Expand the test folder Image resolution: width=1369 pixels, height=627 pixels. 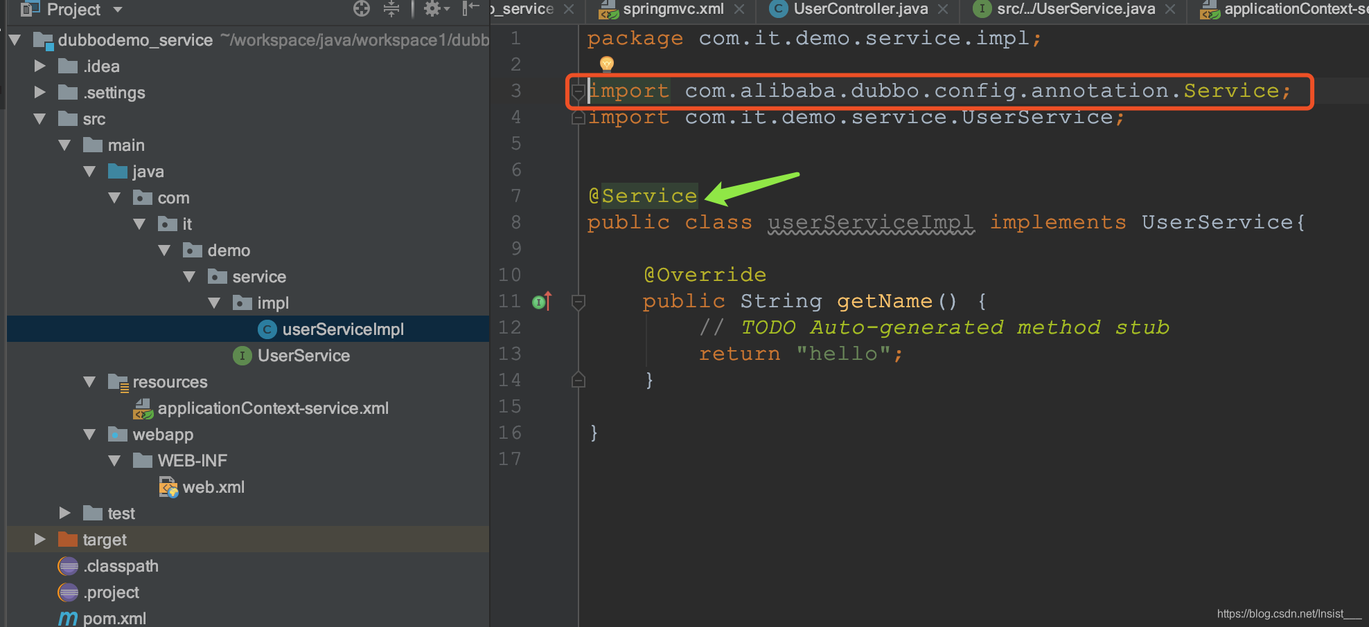tap(64, 513)
